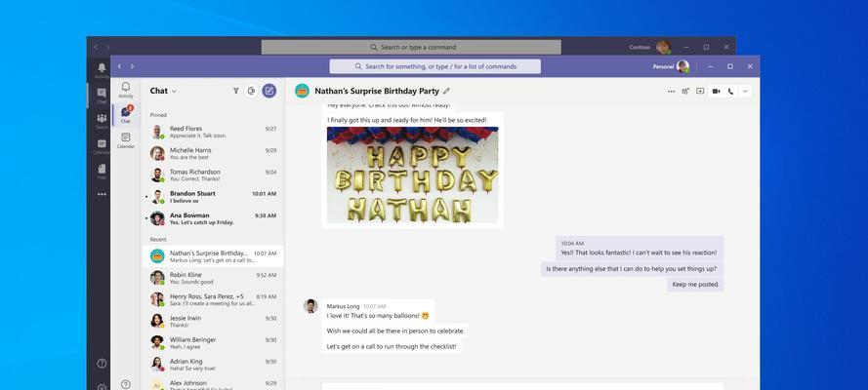Open more options ellipsis in chat header
Image resolution: width=868 pixels, height=390 pixels.
click(x=671, y=91)
